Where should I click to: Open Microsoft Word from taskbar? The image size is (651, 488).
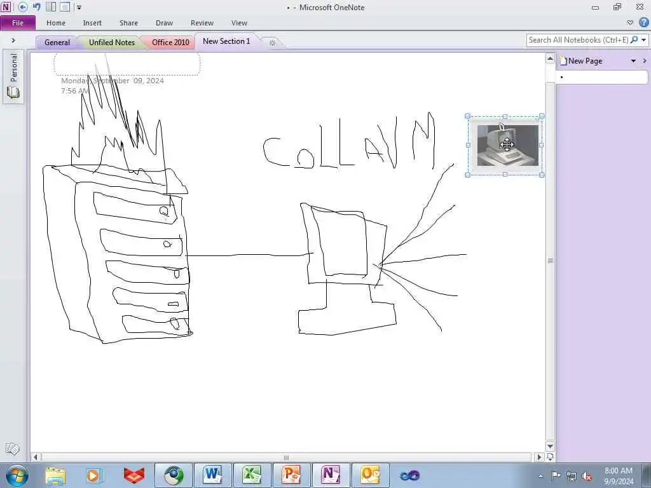(x=212, y=475)
